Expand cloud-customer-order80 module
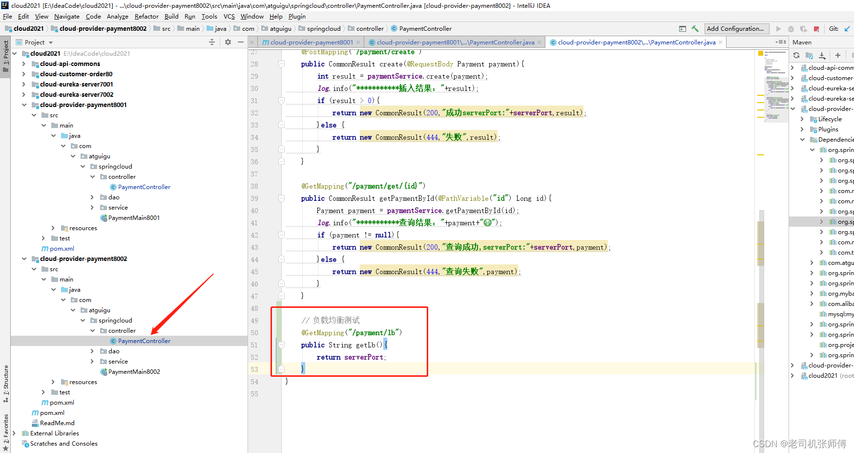Image resolution: width=854 pixels, height=453 pixels. 24,74
